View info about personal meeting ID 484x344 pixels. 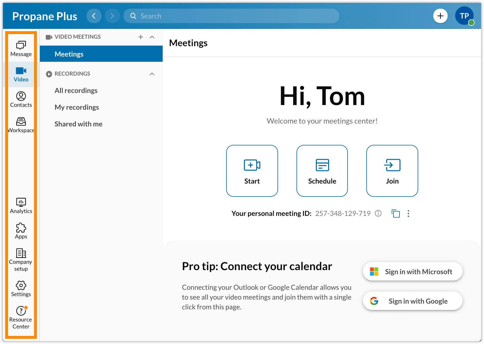tap(378, 214)
